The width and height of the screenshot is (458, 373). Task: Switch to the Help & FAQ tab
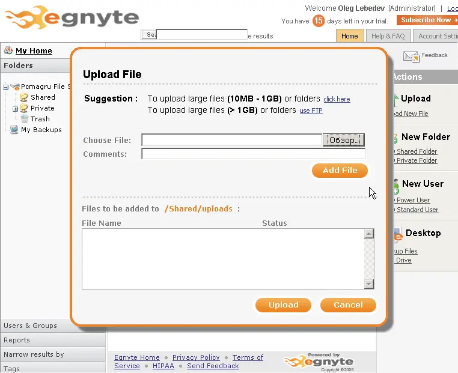(x=388, y=36)
